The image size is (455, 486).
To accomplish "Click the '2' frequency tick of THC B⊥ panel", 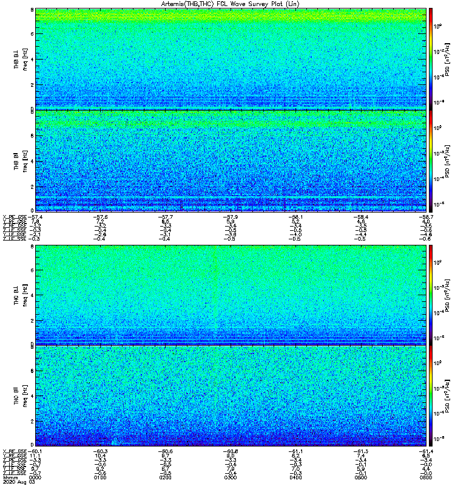I will click(32, 321).
